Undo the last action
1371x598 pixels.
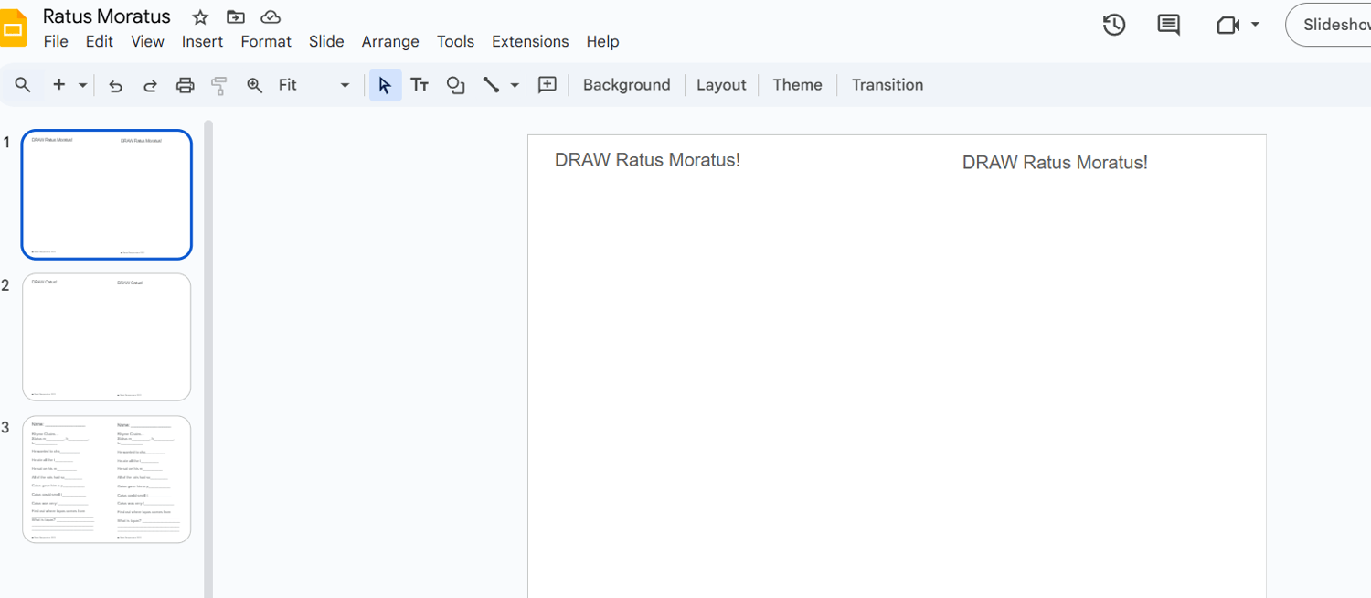(115, 85)
